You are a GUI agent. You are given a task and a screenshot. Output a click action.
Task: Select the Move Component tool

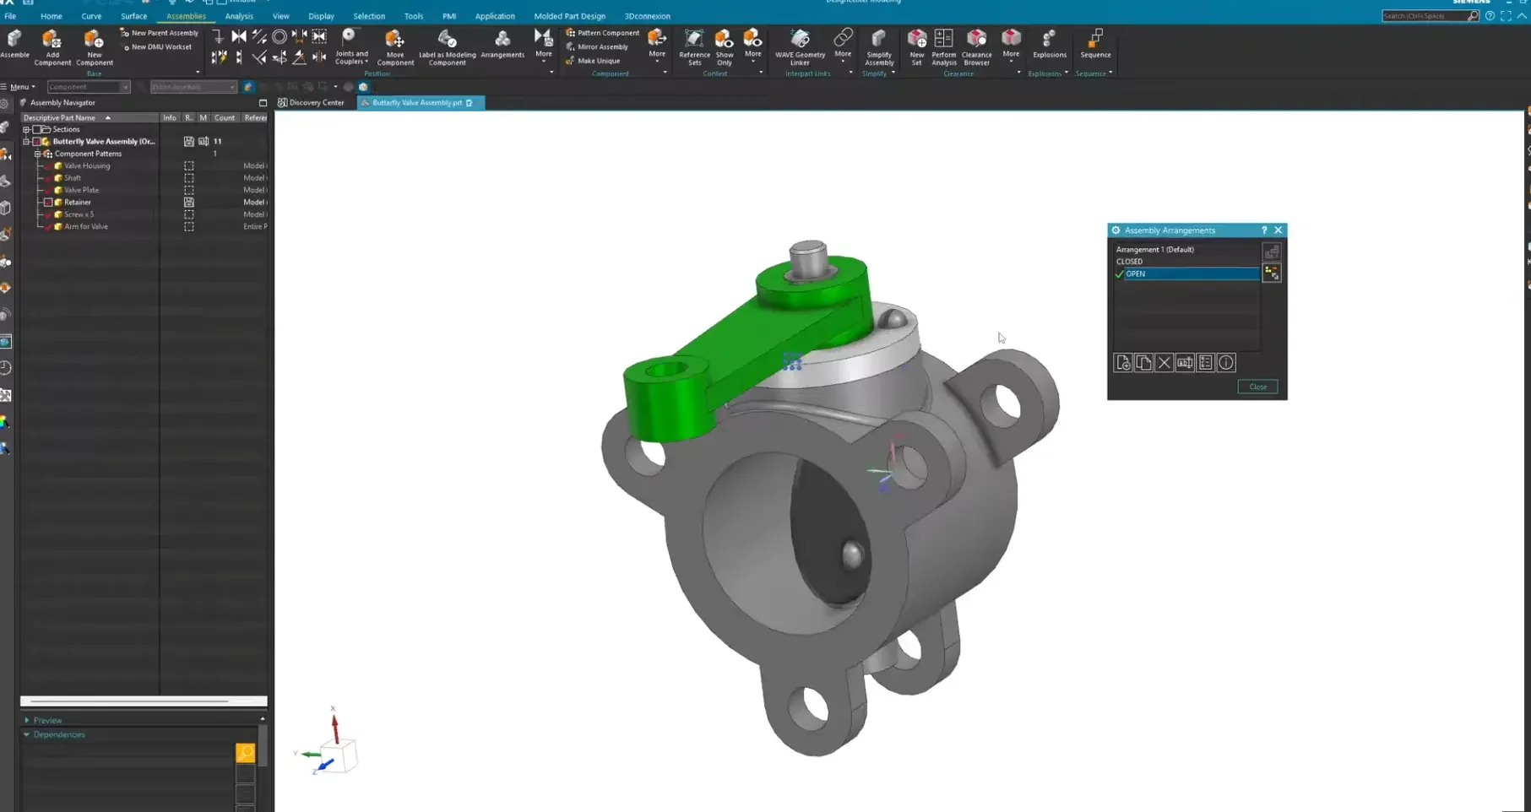[394, 47]
